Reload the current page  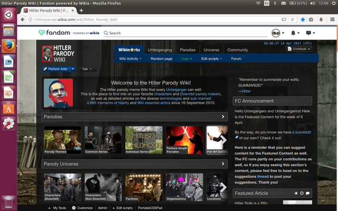pyautogui.click(x=293, y=20)
